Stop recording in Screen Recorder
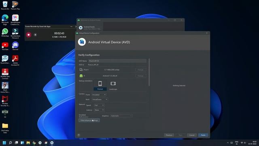Screen dimensions: 259x146 [29, 35]
